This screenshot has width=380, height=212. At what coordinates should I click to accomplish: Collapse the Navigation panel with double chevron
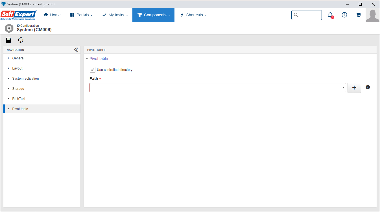click(76, 50)
